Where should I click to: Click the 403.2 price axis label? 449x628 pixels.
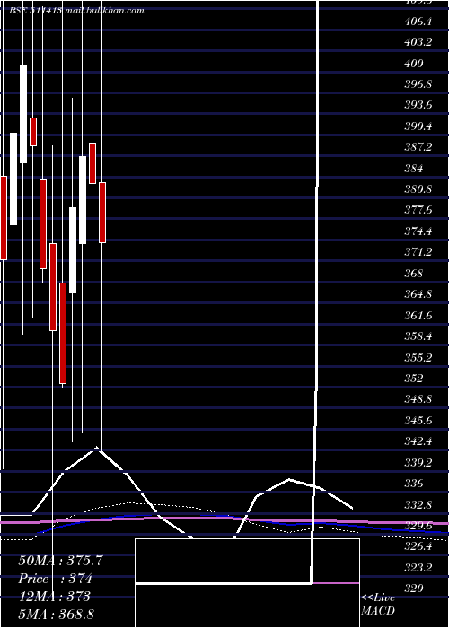coord(418,42)
